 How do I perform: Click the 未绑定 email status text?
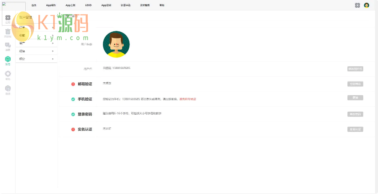coord(107,83)
